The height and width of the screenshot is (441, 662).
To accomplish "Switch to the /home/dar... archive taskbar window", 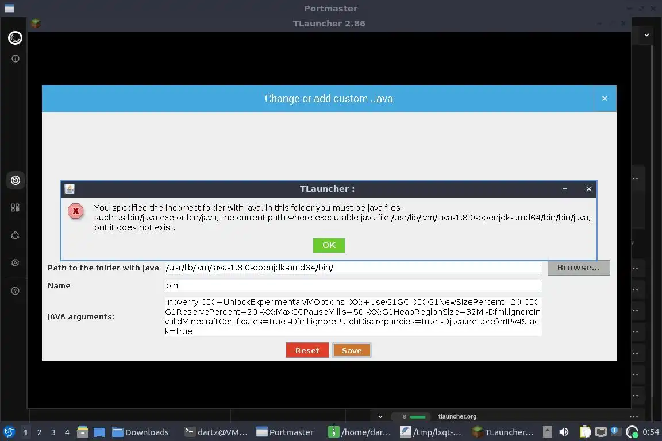I will click(360, 432).
